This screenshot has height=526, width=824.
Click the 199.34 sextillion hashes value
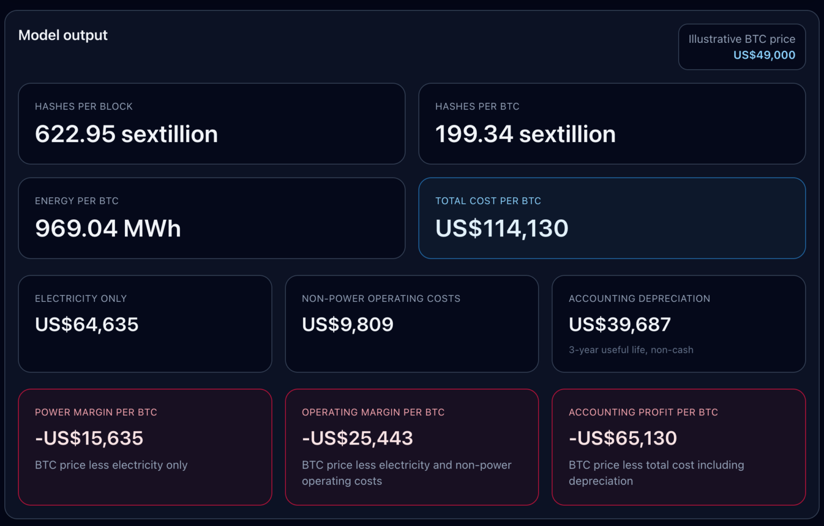coord(525,134)
